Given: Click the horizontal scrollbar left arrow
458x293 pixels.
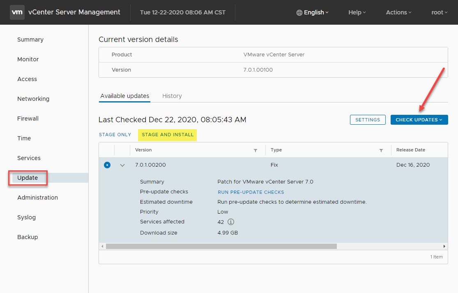Looking at the screenshot, I should click(102, 246).
